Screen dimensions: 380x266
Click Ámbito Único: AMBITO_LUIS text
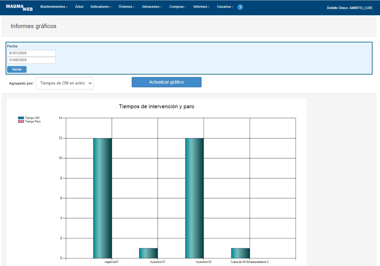tap(349, 8)
